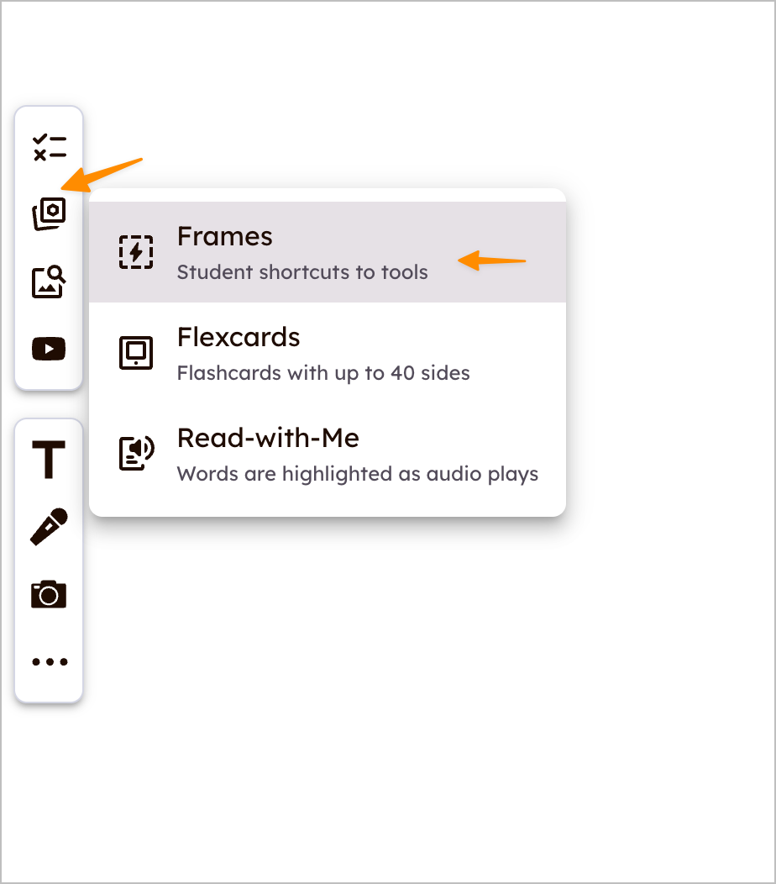
Task: Select the Text tool T icon
Action: coord(49,460)
